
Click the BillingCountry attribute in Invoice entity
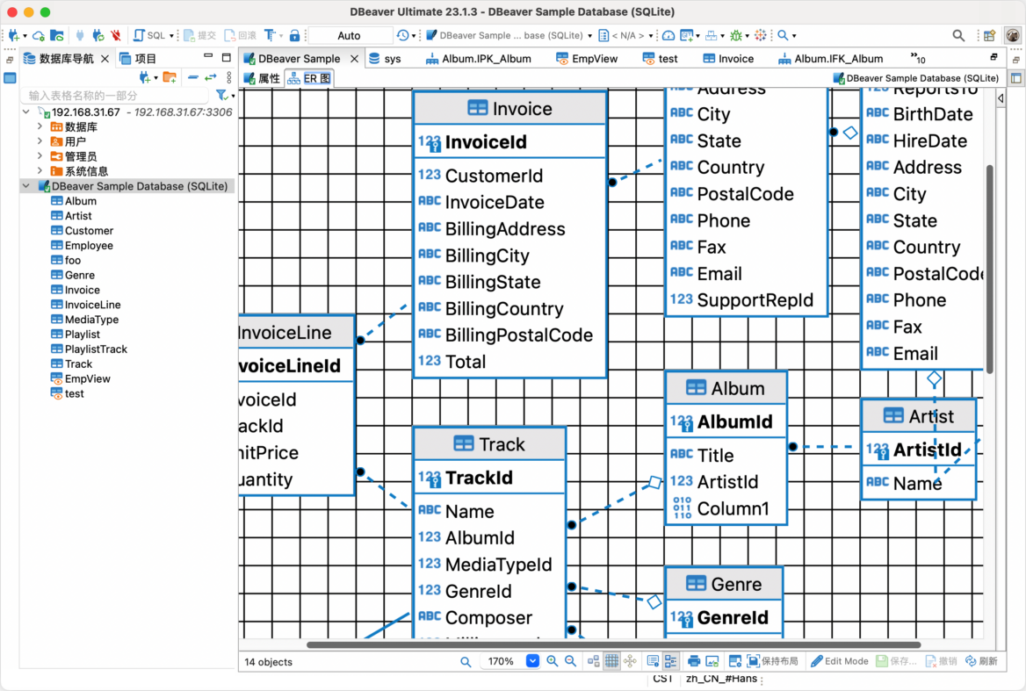[x=504, y=308]
